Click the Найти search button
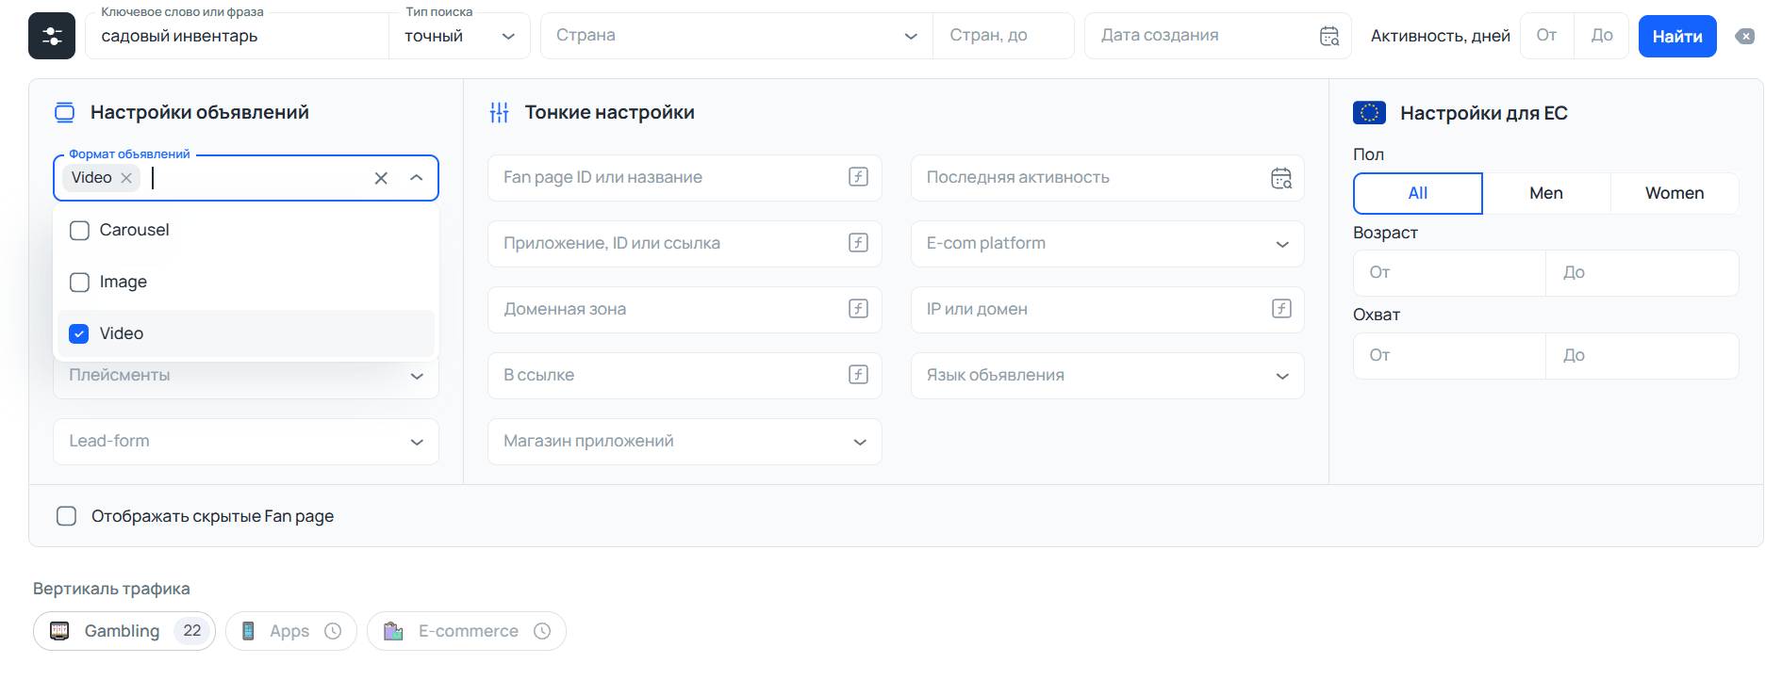Image resolution: width=1782 pixels, height=696 pixels. pyautogui.click(x=1677, y=37)
